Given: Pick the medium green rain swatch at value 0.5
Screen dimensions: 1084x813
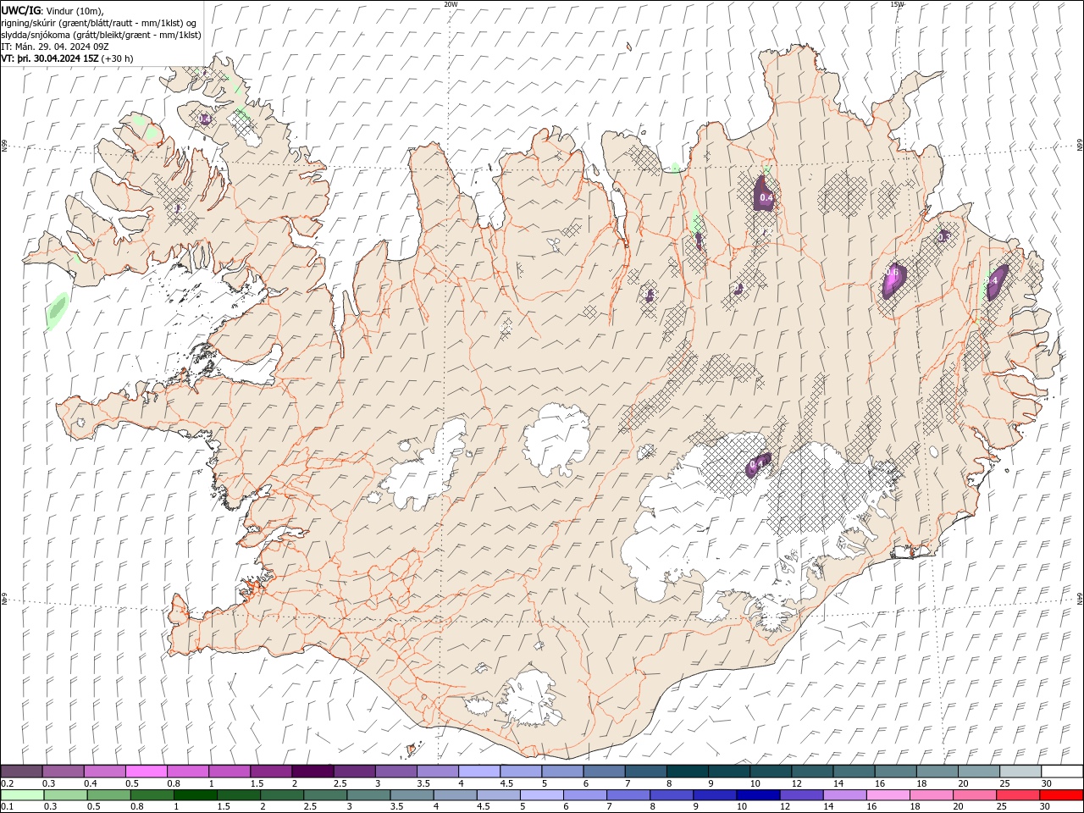Looking at the screenshot, I should click(x=108, y=795).
